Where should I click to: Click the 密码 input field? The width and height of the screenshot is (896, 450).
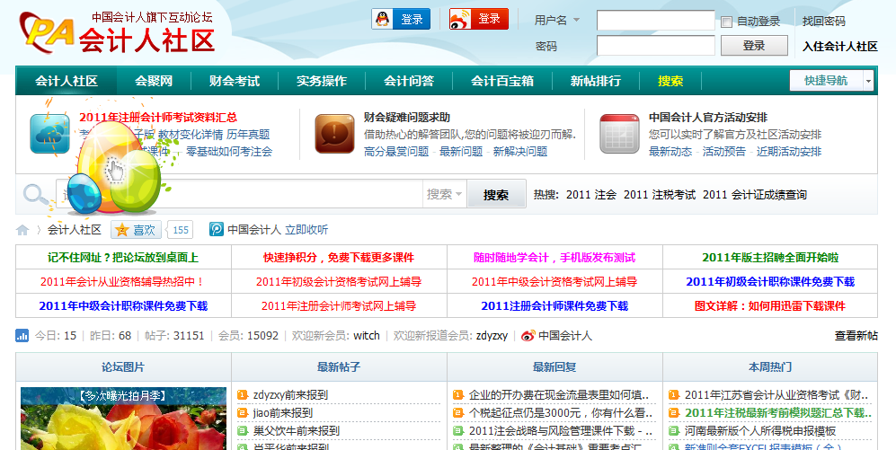[x=656, y=46]
